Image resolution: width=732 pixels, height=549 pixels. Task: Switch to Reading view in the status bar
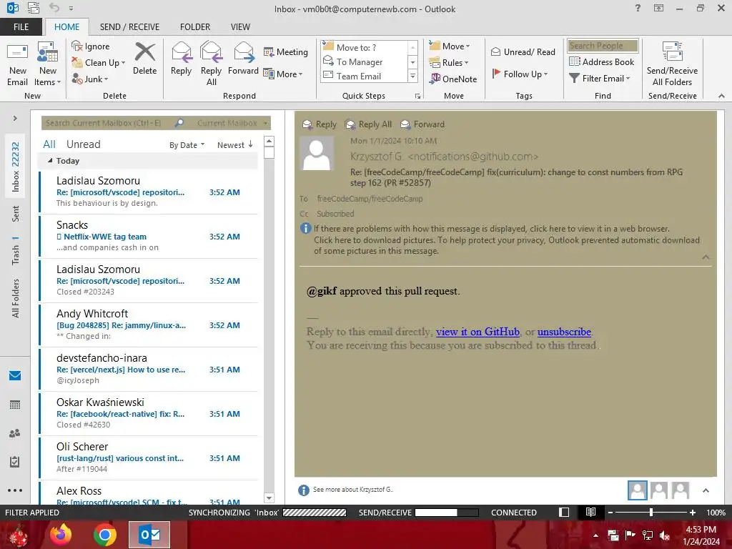coord(590,513)
